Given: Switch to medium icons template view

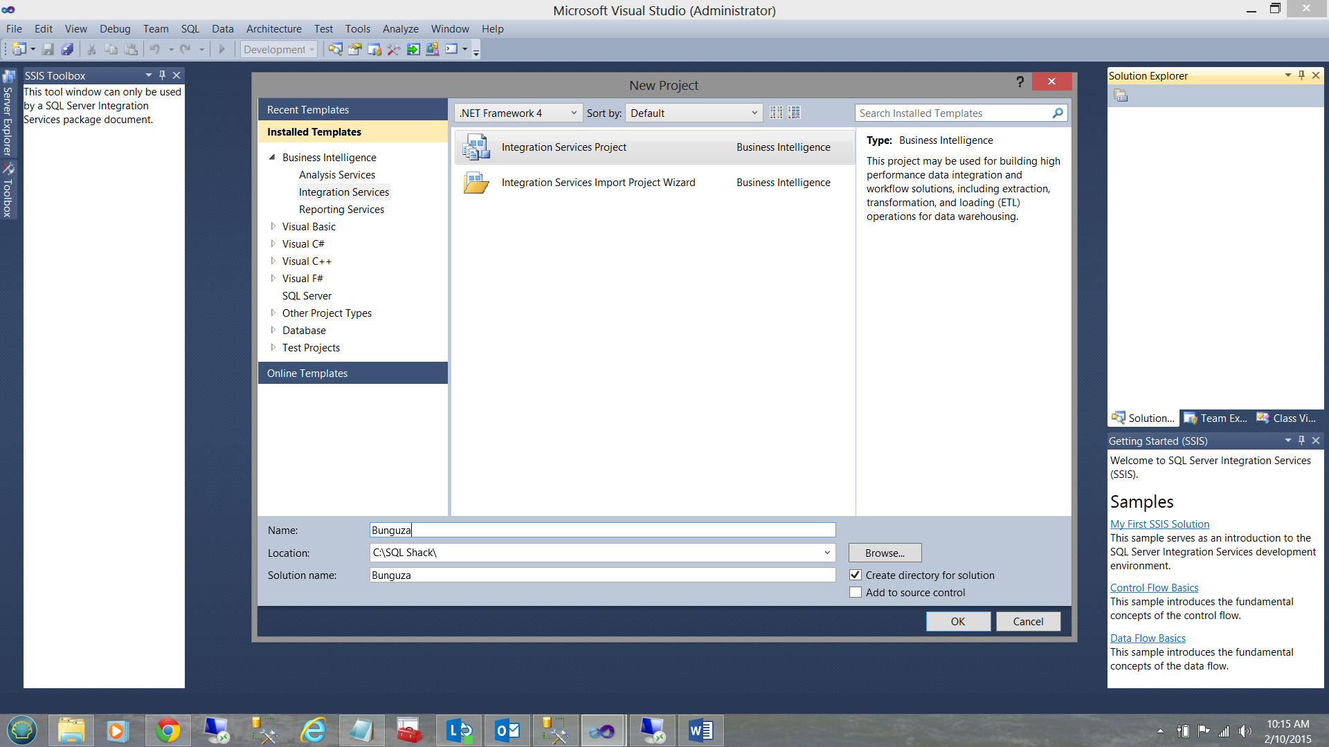Looking at the screenshot, I should (794, 113).
